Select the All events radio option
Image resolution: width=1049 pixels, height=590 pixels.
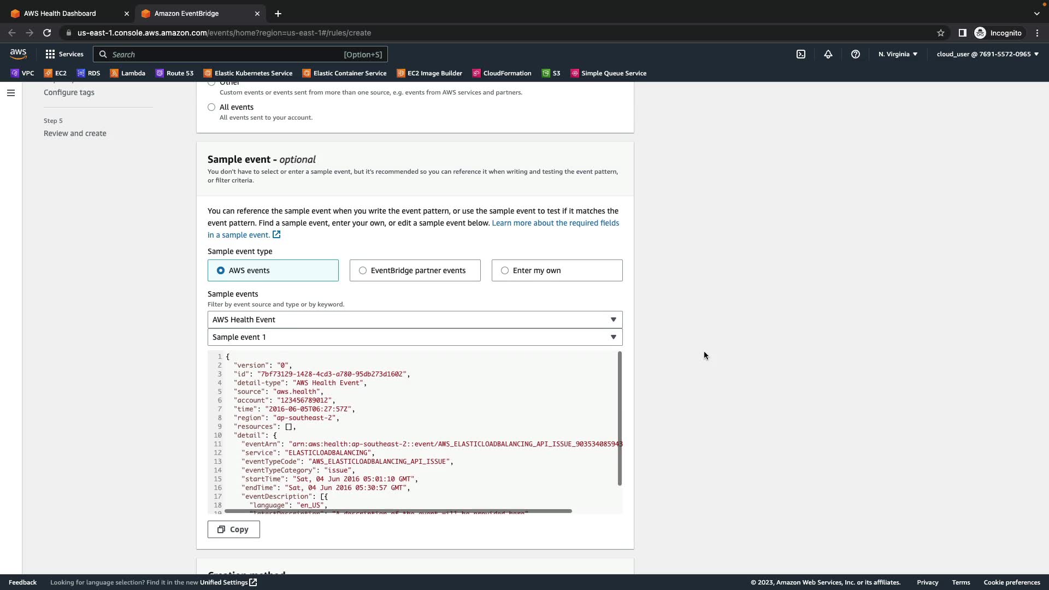tap(211, 107)
